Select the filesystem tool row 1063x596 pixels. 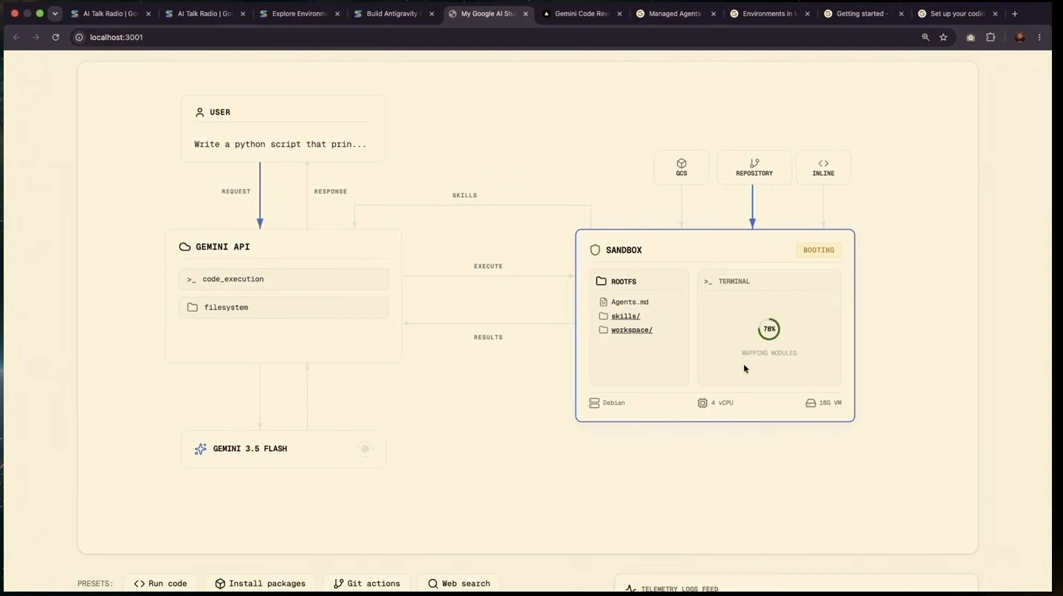(283, 307)
